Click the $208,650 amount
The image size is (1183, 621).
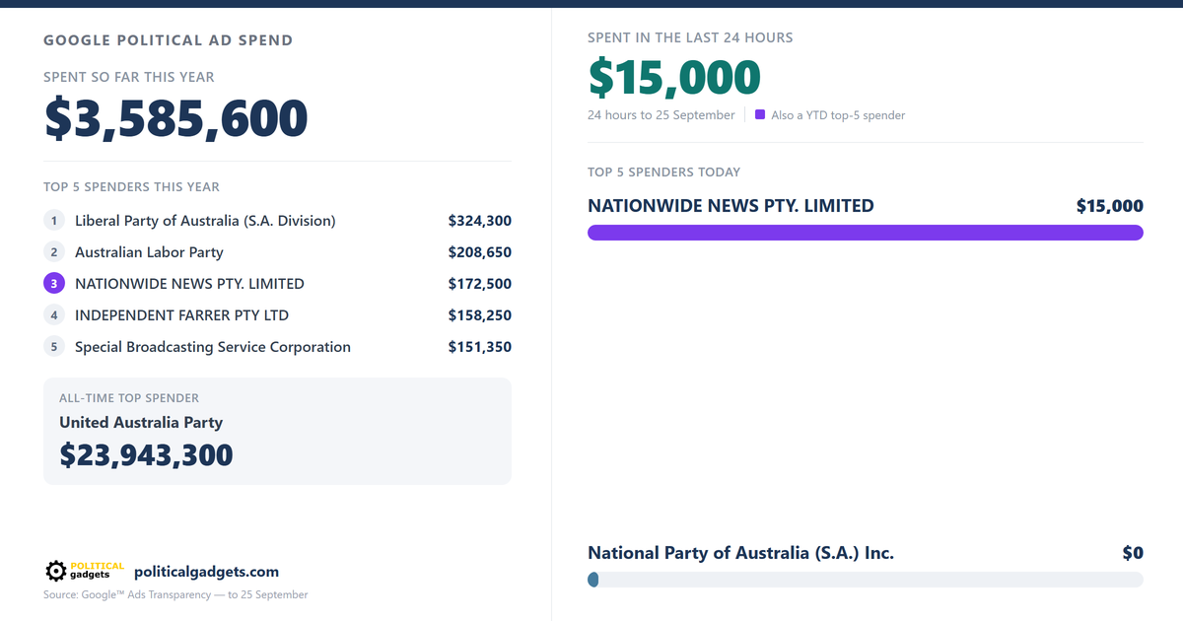point(480,252)
